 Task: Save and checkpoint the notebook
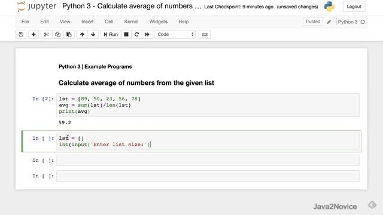pos(21,35)
